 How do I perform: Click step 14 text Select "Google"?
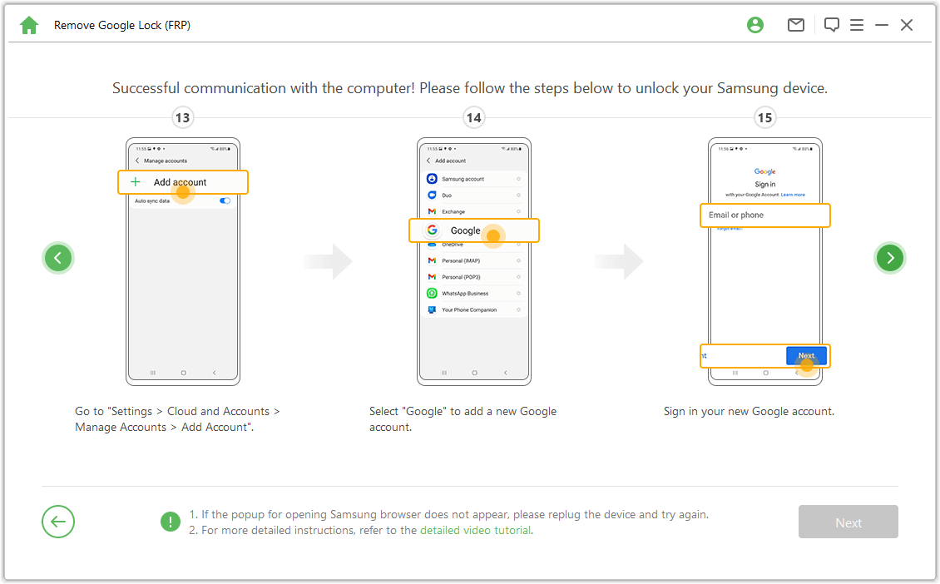pyautogui.click(x=463, y=419)
